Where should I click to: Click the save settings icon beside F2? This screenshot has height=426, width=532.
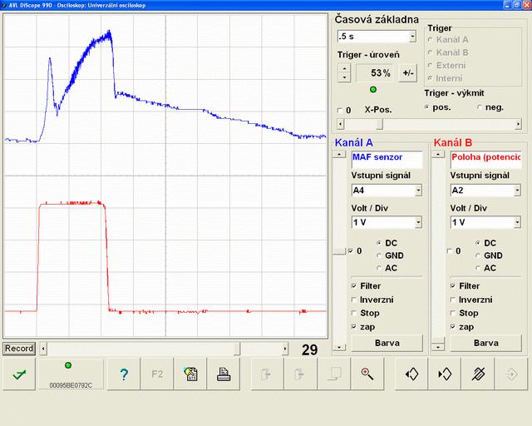[190, 374]
